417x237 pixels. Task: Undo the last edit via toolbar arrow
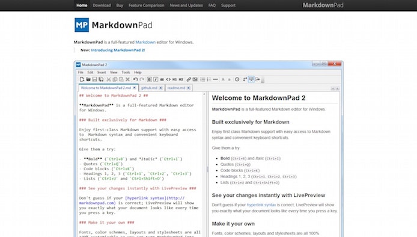135,79
